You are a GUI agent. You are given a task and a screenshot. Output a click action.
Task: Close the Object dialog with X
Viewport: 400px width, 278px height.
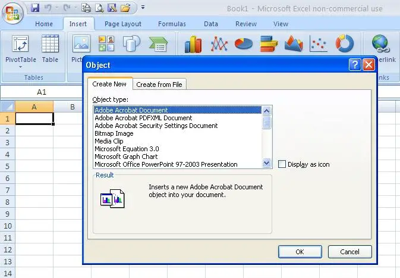(368, 65)
